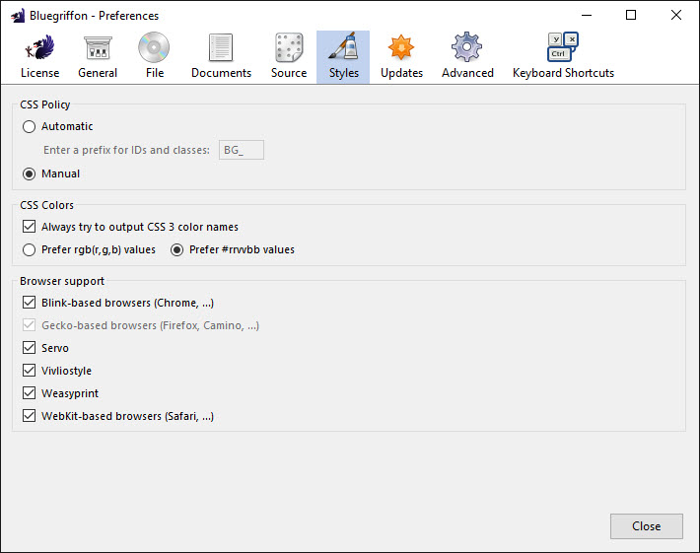This screenshot has height=553, width=700.
Task: Open the Advanced preferences pane
Action: 467,57
